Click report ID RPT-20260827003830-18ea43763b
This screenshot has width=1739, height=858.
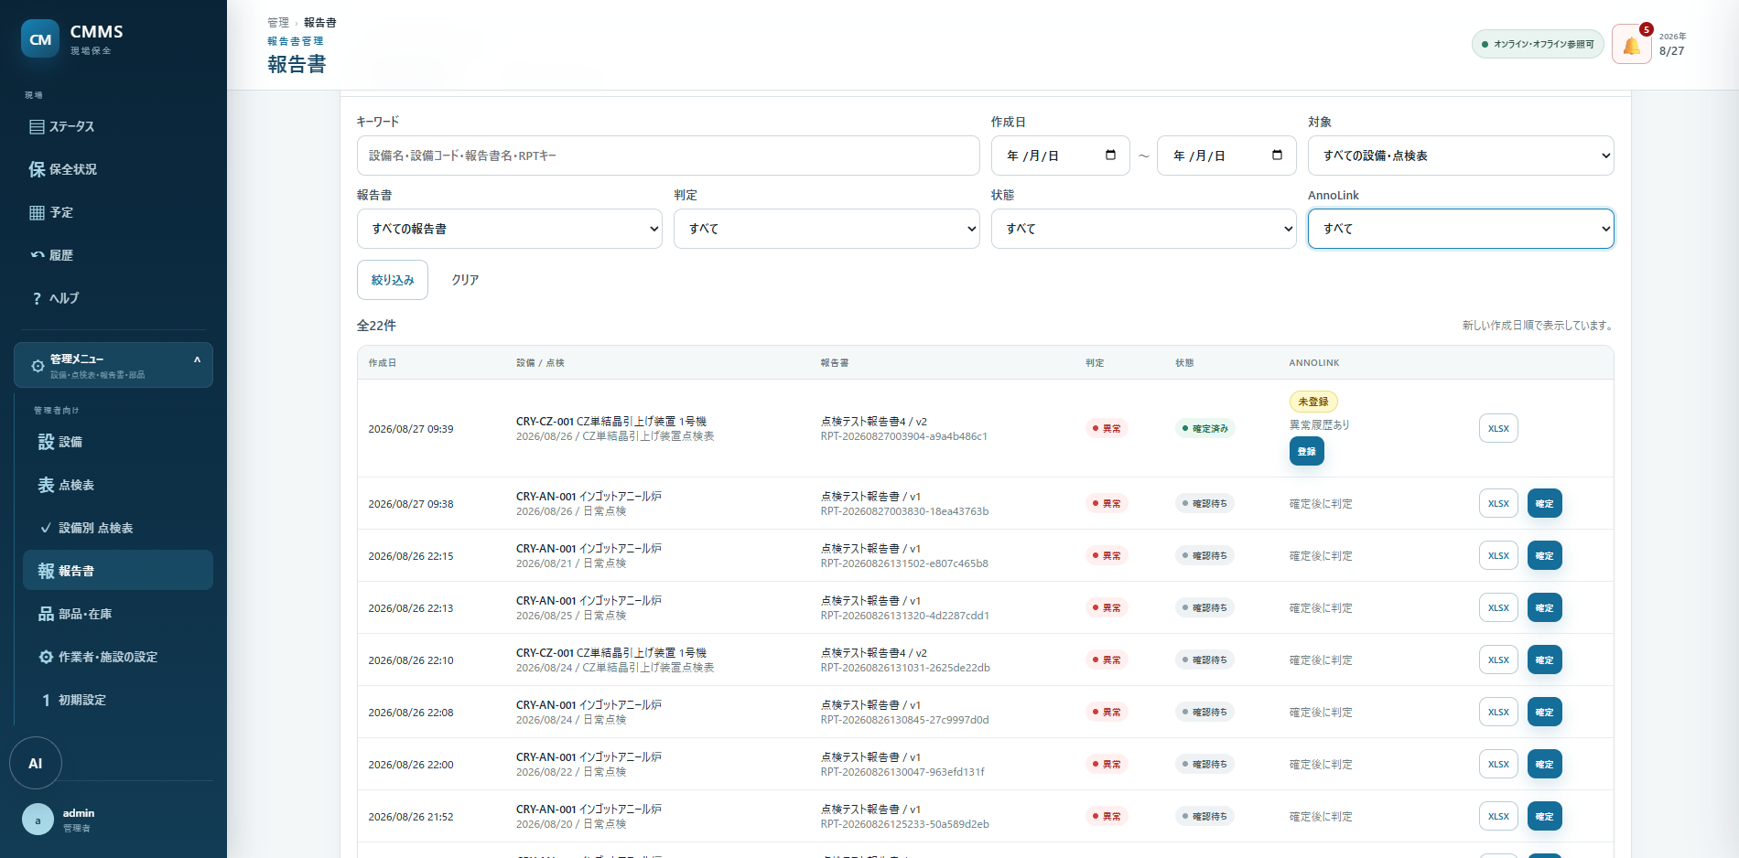click(905, 511)
